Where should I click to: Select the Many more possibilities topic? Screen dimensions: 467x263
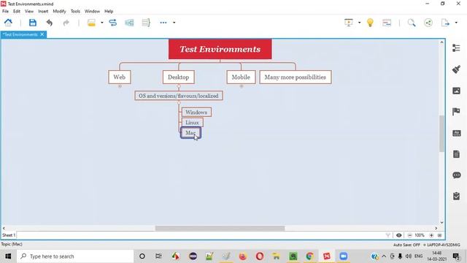295,77
